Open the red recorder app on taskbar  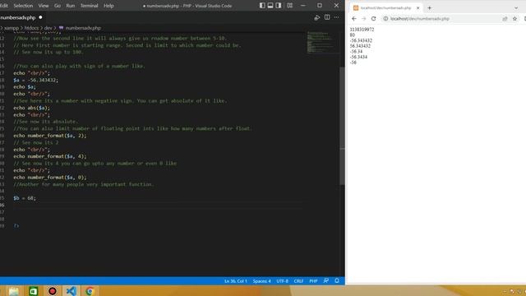53,291
